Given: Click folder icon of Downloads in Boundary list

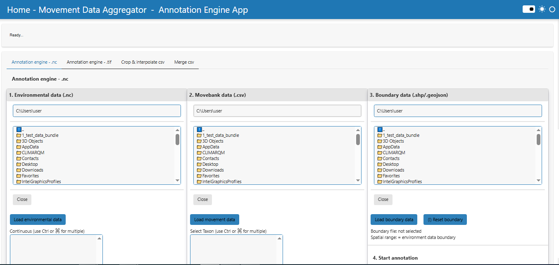Looking at the screenshot, I should [x=380, y=170].
